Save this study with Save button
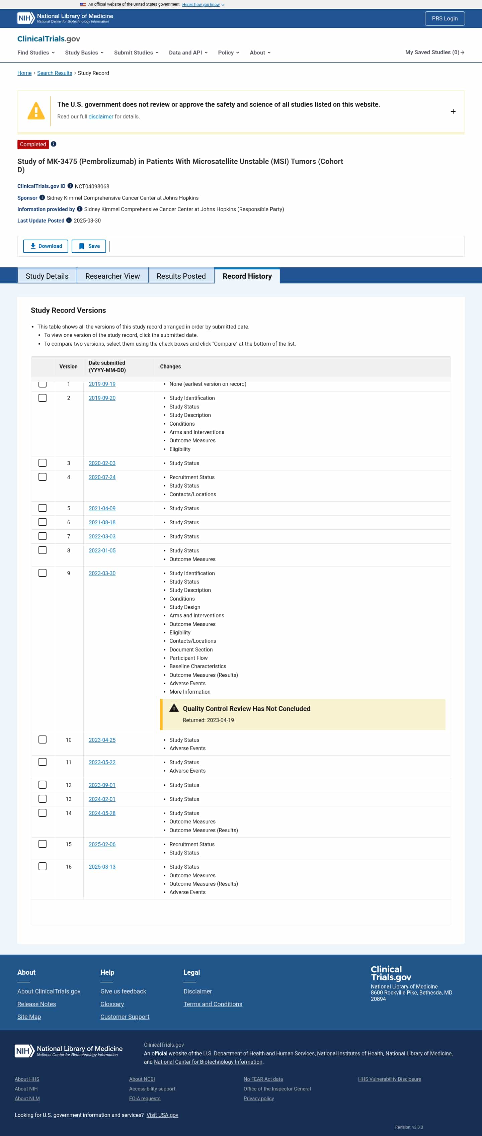Viewport: 482px width, 1136px height. point(89,246)
